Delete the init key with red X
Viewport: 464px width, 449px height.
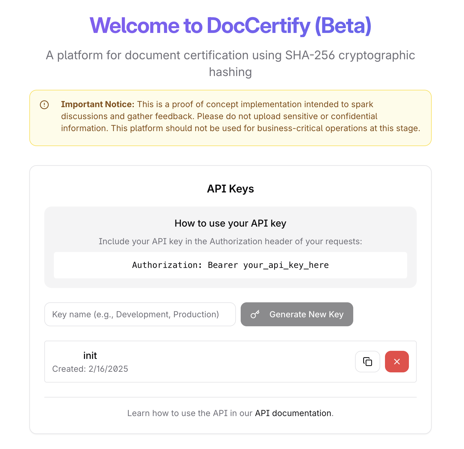click(x=397, y=362)
